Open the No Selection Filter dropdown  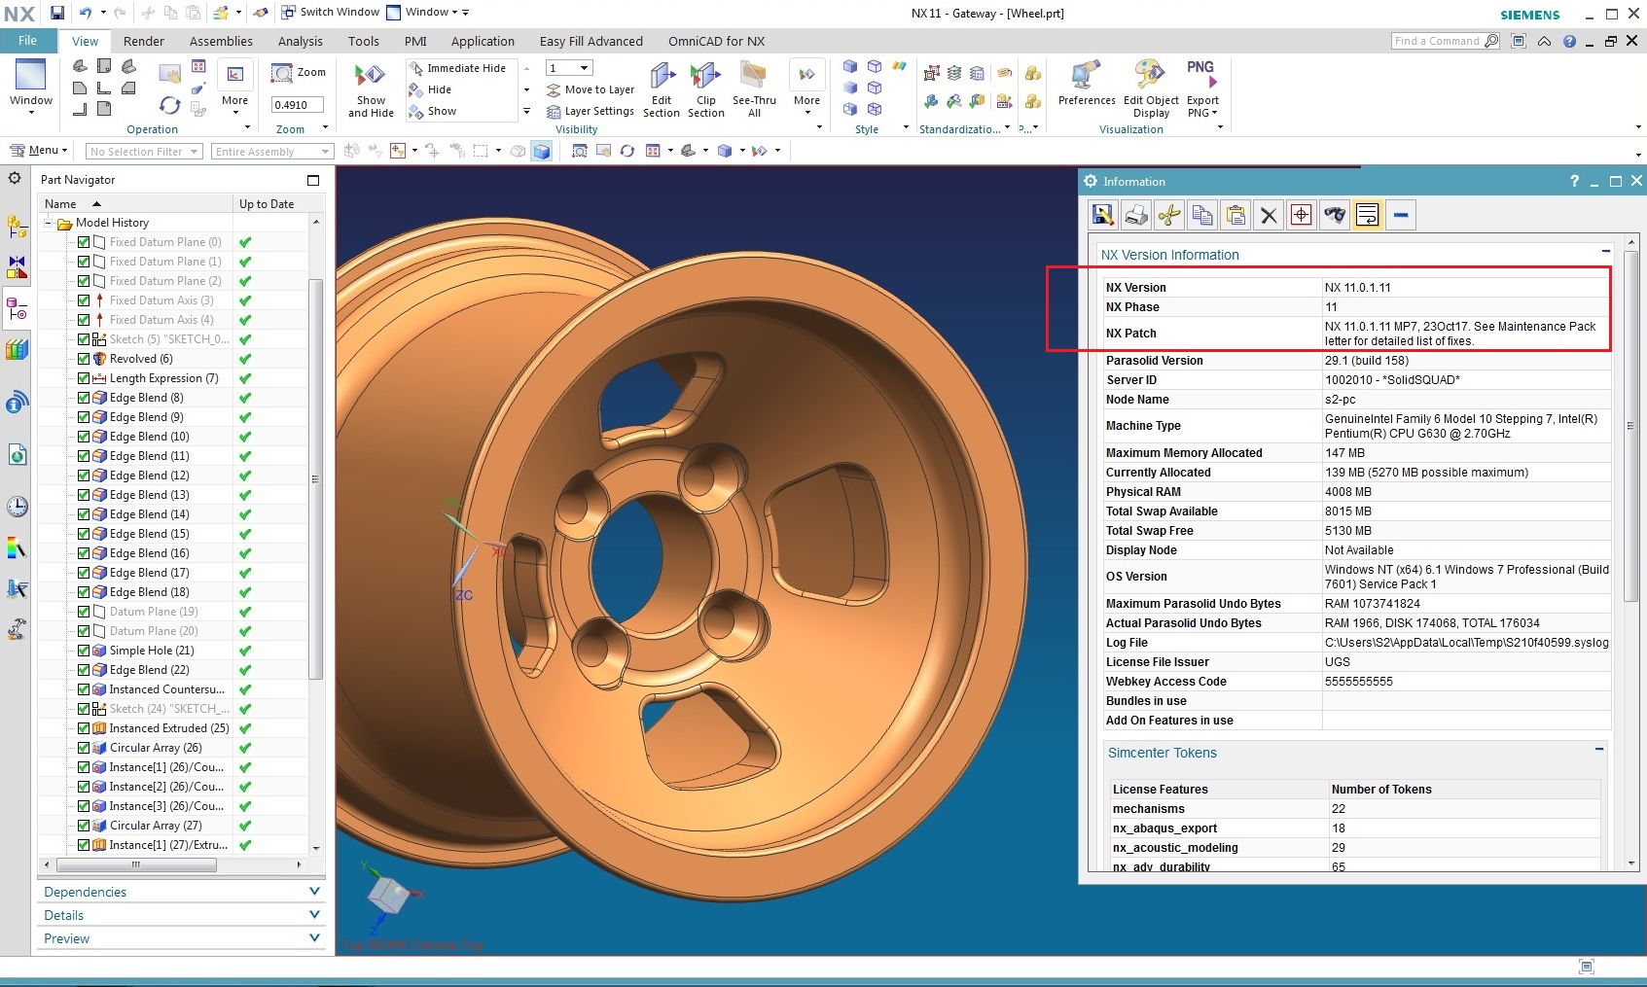[144, 152]
